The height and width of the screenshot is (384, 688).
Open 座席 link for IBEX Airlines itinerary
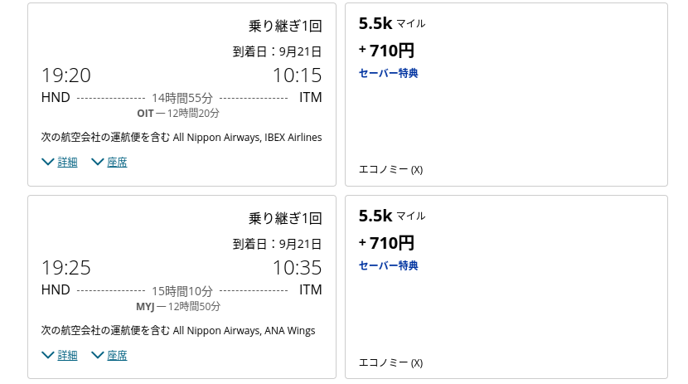(117, 162)
